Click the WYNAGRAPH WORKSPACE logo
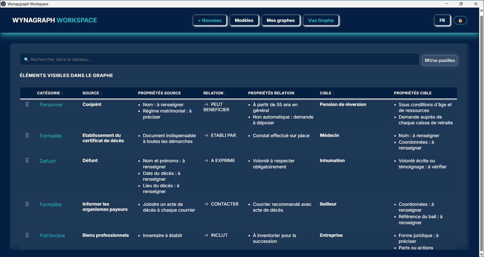 click(55, 20)
